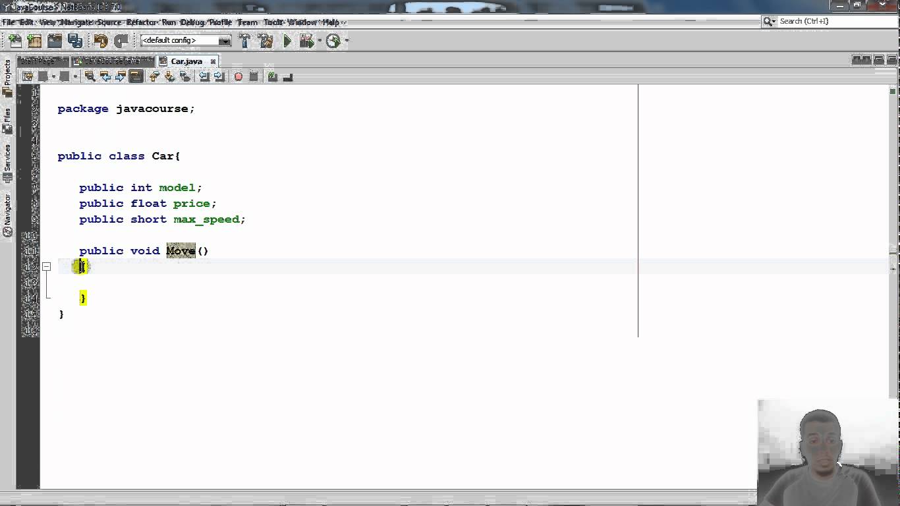Toggle macro recording with the red record icon

tap(238, 76)
